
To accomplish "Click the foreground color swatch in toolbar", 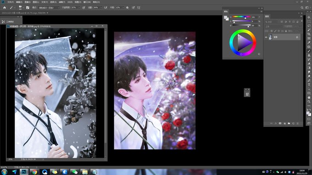I will click(308, 112).
